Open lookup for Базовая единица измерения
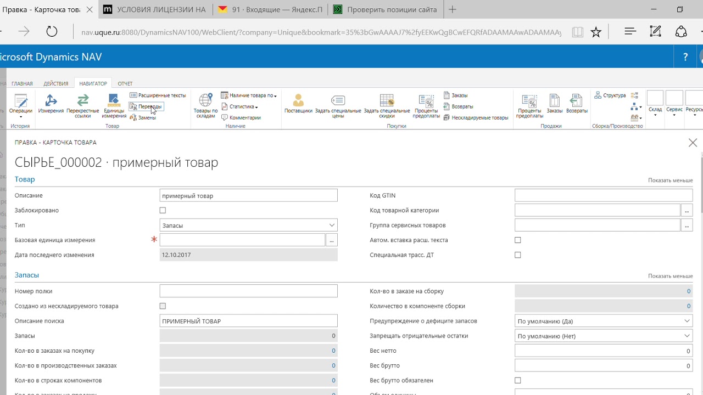This screenshot has height=395, width=703. (331, 240)
